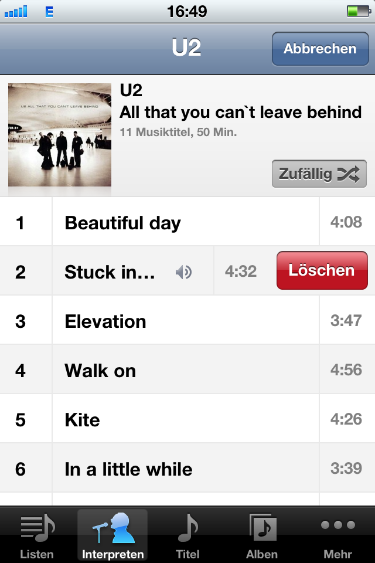
Task: Tap the signal strength bars
Action: 16,12
